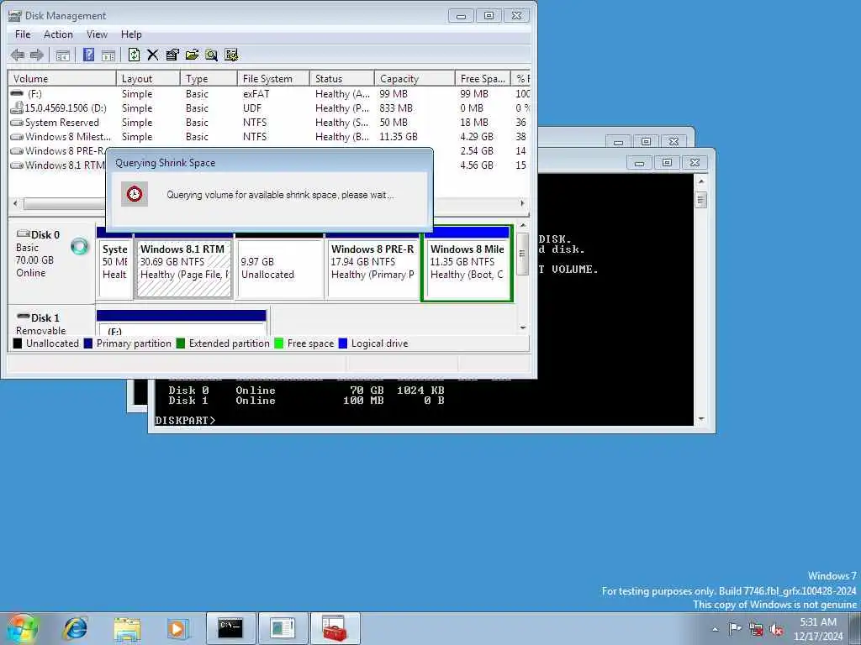Open the Action Center flag tray icon

click(x=735, y=629)
